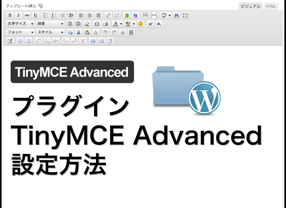Screen dimensions: 286x208
Task: Insert date and time (clock icon)
Action: 123,32
